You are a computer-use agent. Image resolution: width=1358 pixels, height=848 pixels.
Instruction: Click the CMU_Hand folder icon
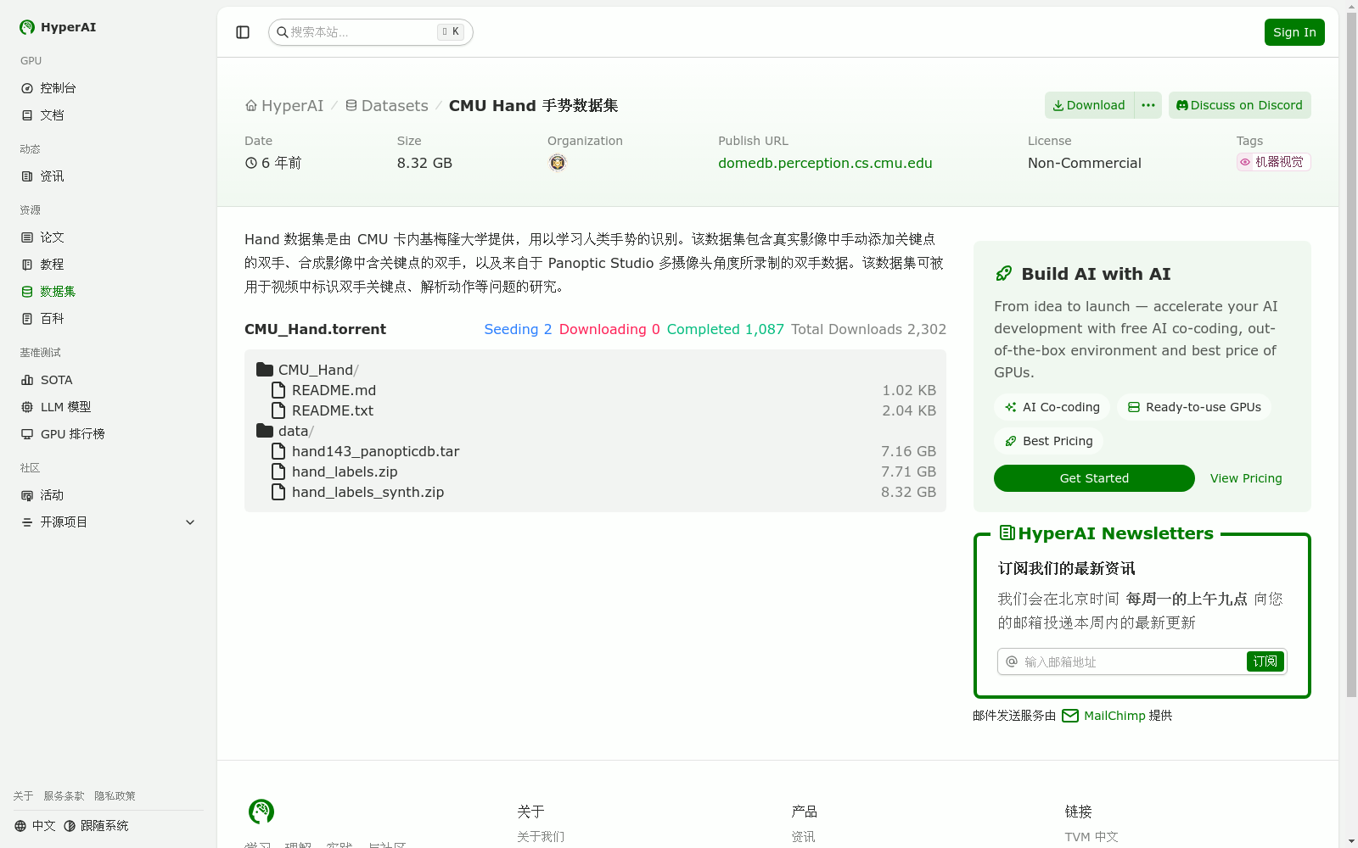click(x=265, y=370)
